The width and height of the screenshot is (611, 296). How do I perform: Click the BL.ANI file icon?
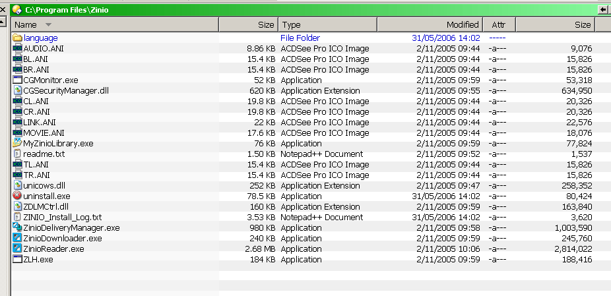[17, 59]
